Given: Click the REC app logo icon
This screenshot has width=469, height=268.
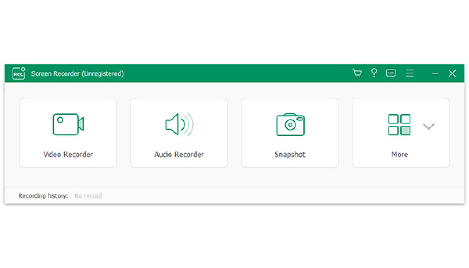Looking at the screenshot, I should pos(18,73).
